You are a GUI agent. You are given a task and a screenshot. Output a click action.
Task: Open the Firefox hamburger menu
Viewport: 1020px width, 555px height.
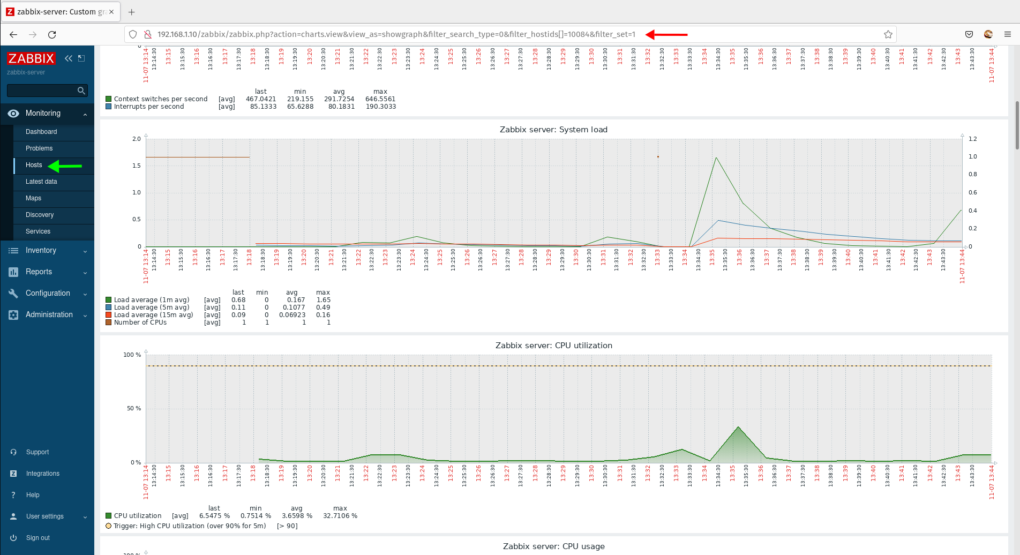pos(1008,34)
